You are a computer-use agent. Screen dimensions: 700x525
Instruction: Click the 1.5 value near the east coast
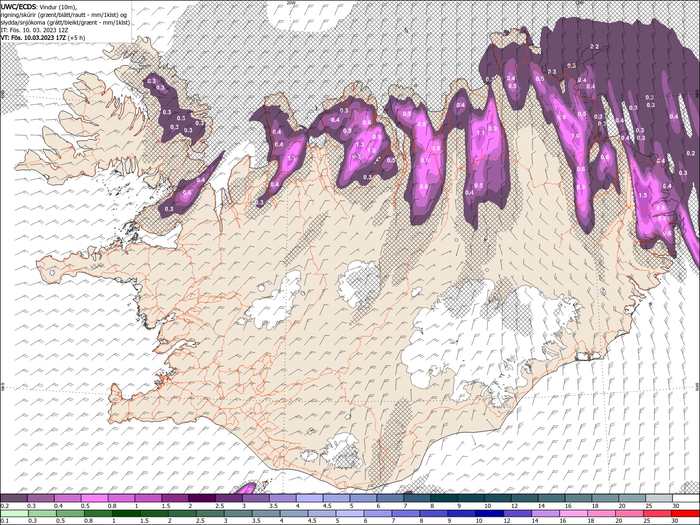643,195
